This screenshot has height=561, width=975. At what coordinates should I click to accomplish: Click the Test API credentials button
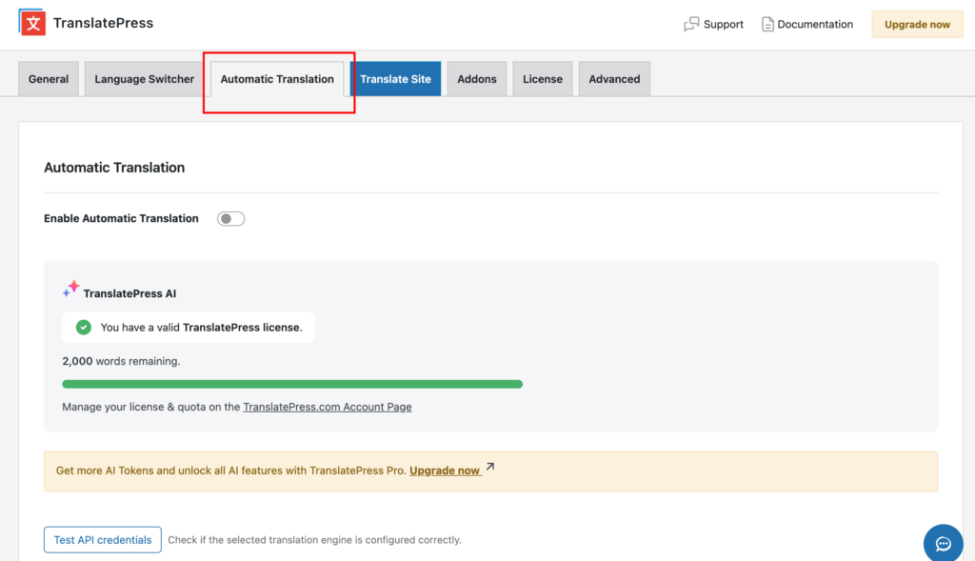coord(102,539)
